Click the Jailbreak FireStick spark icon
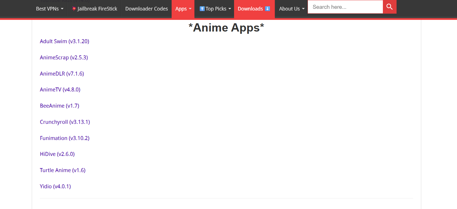The image size is (457, 209). point(74,9)
